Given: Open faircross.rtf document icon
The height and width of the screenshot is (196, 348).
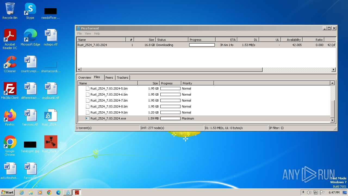Looking at the screenshot, I should (30, 118).
